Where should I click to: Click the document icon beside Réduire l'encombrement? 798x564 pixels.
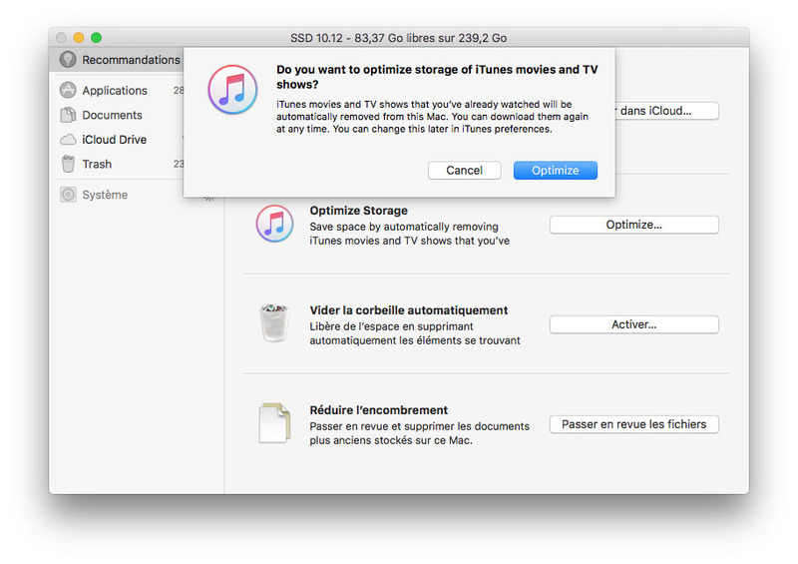click(275, 423)
